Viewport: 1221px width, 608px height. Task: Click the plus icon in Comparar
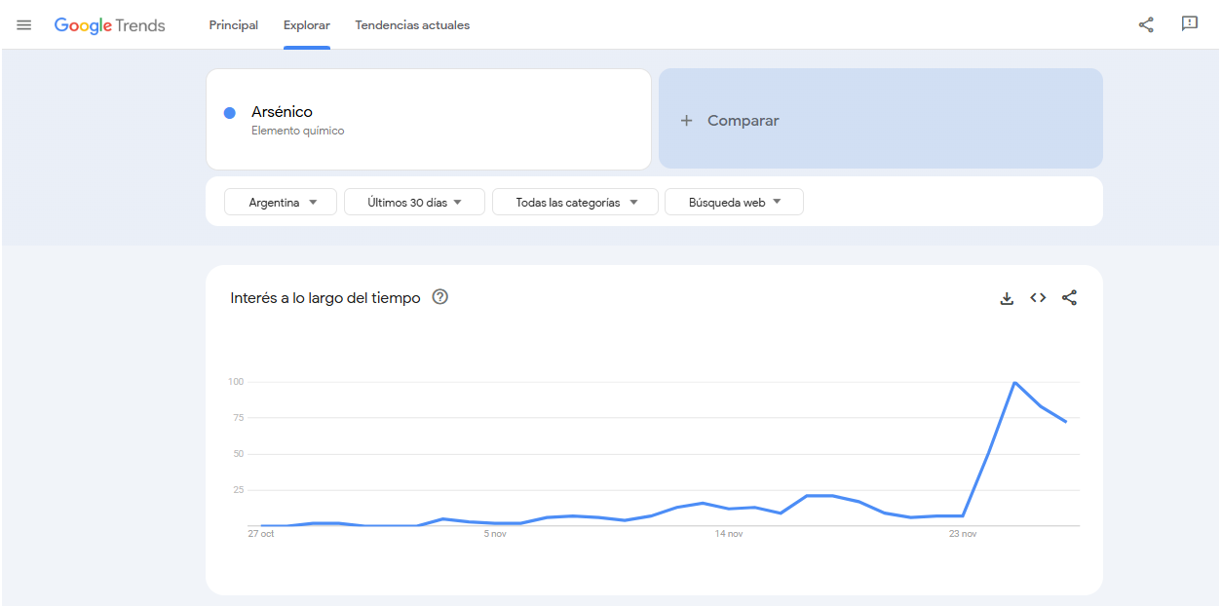(686, 121)
